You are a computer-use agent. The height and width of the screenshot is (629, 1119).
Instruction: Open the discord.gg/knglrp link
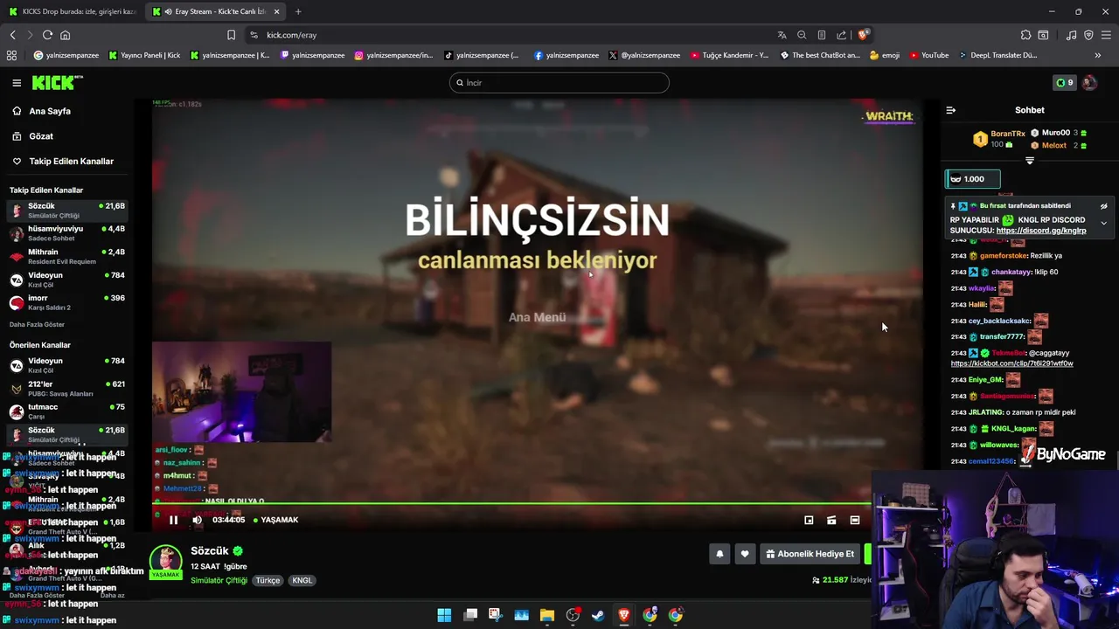tap(1040, 231)
